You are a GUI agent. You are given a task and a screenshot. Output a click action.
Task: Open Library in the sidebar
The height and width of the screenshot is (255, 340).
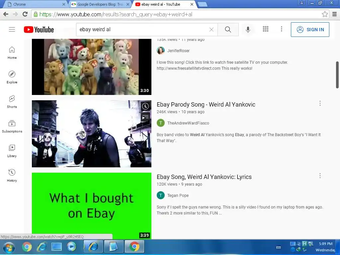(x=12, y=151)
